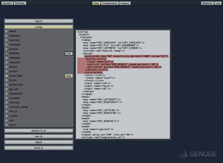This screenshot has width=223, height=163.
Task: Open the System menu
Action: pyautogui.click(x=7, y=3)
